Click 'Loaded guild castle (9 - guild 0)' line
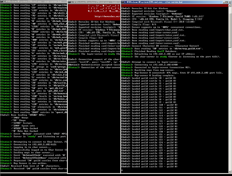The image size is (232, 176). click(x=149, y=102)
